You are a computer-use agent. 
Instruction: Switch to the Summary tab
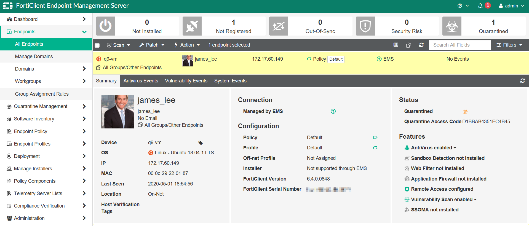click(106, 81)
